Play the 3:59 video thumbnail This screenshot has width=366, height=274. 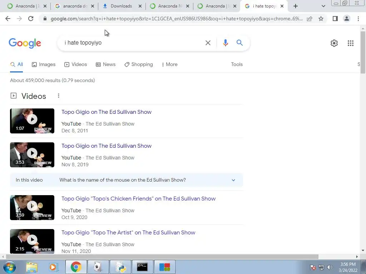click(32, 208)
